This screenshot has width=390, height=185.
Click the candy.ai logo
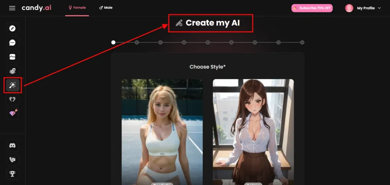pos(37,8)
